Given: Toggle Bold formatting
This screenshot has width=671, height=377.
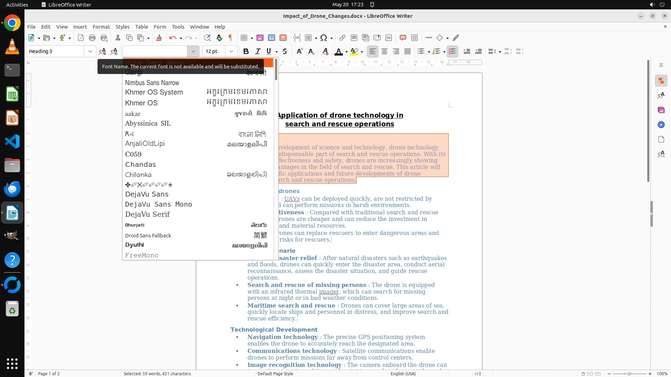Looking at the screenshot, I should click(246, 51).
